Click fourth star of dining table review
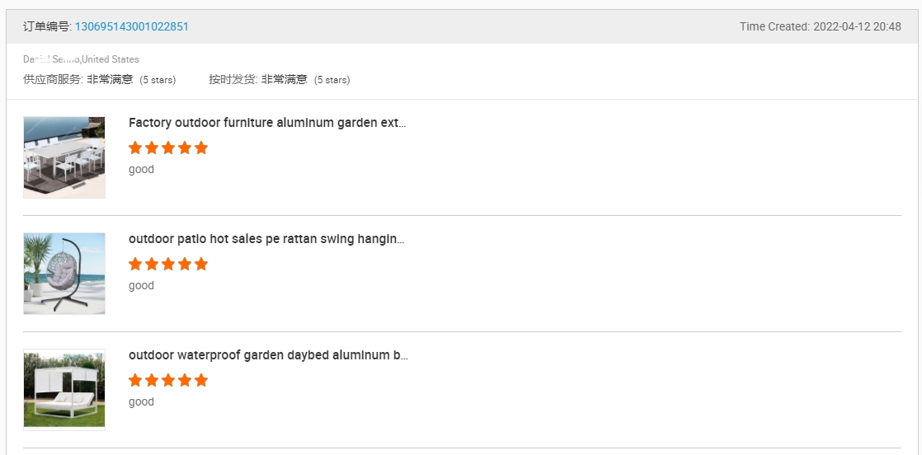The width and height of the screenshot is (922, 455). coord(185,148)
